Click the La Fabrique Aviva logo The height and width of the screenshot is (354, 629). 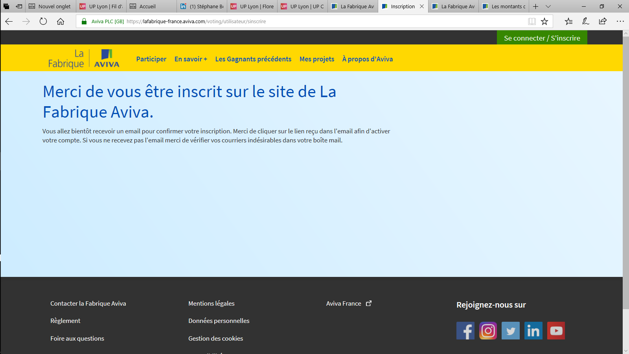pyautogui.click(x=84, y=59)
